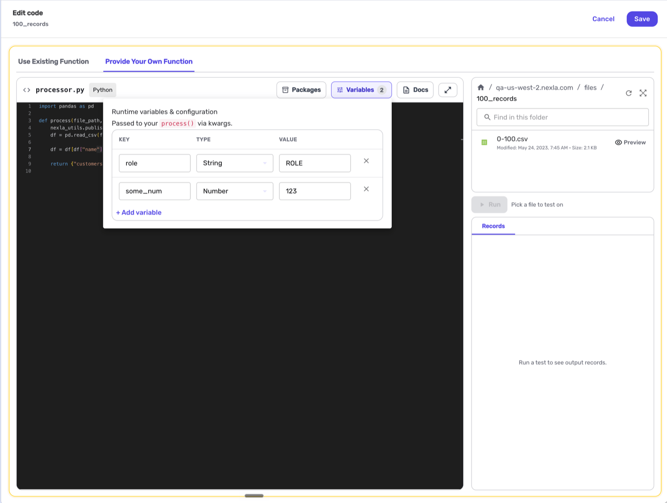
Task: Edit the ROLE value field
Action: pyautogui.click(x=315, y=163)
